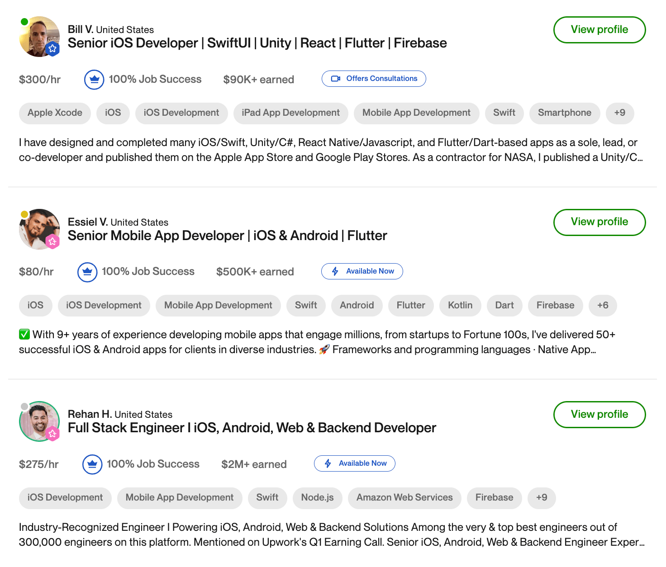The image size is (666, 567).
Task: Click the lightning bolt icon on Essiel's Available Now badge
Action: click(335, 271)
